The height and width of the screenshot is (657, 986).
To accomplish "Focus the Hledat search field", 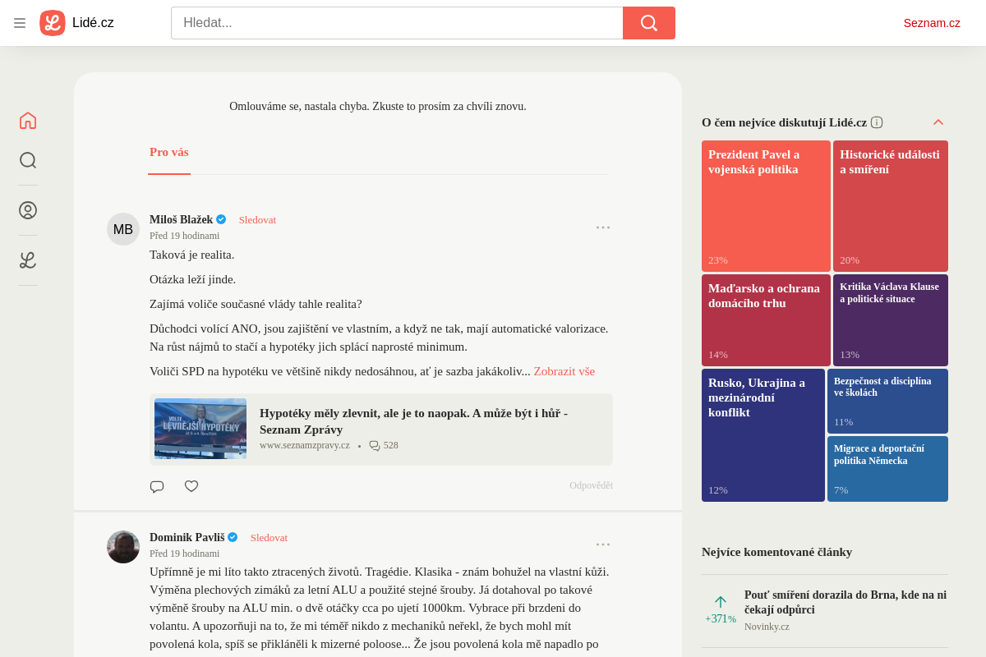I will click(x=397, y=23).
